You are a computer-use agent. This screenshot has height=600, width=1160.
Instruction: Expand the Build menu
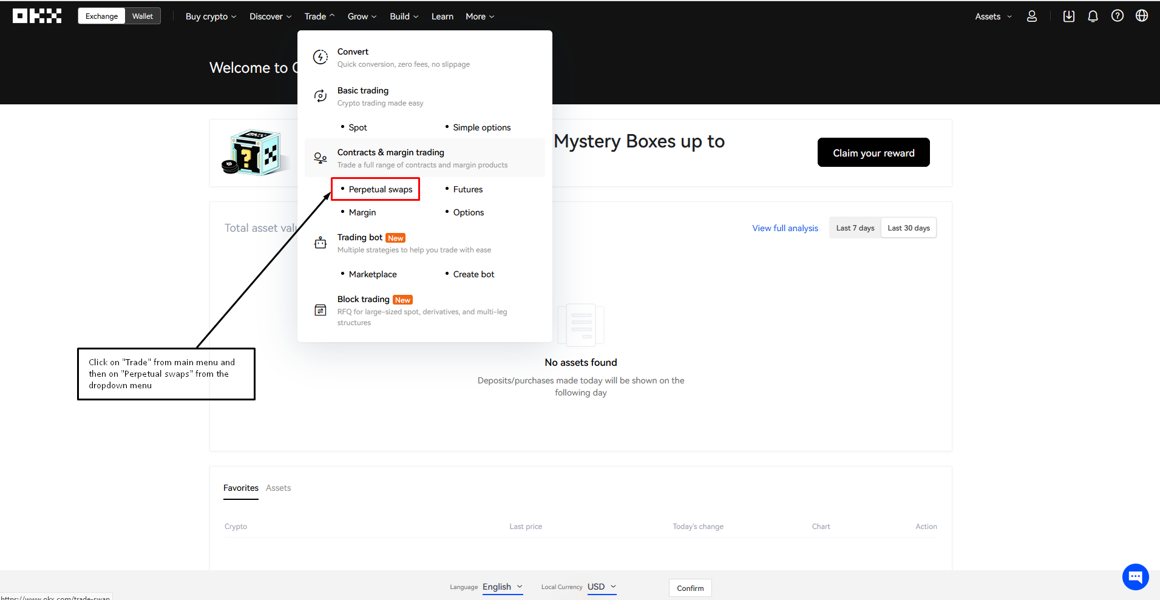click(404, 16)
